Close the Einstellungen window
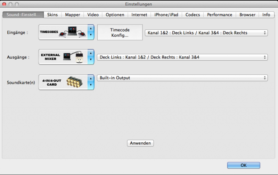278x175 pixels. (4, 4)
